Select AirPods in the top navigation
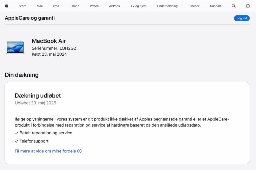Viewport: 256px width, 170px height. tap(114, 6)
